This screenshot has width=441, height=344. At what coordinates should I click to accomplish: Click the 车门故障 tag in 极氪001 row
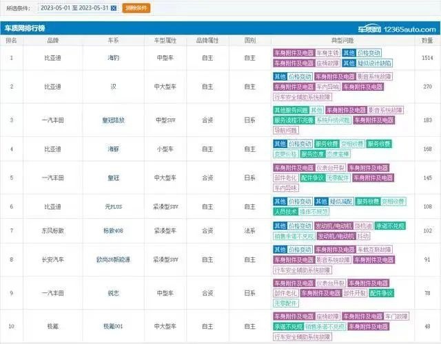click(x=397, y=316)
